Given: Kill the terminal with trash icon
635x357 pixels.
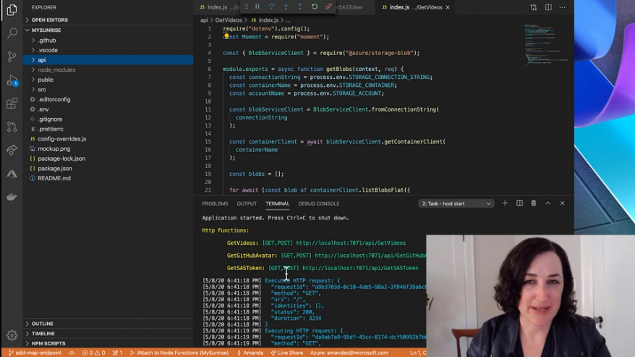Looking at the screenshot, I should point(534,203).
